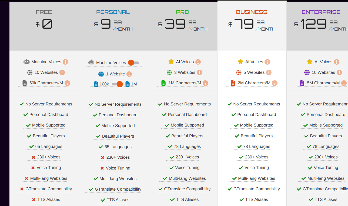The height and width of the screenshot is (206, 348).
Task: Click the Free plan title
Action: [44, 12]
